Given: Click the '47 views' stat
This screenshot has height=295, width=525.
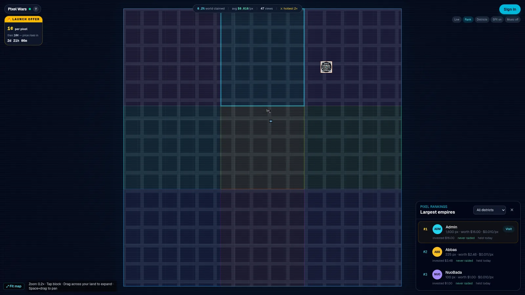Looking at the screenshot, I should (266, 9).
